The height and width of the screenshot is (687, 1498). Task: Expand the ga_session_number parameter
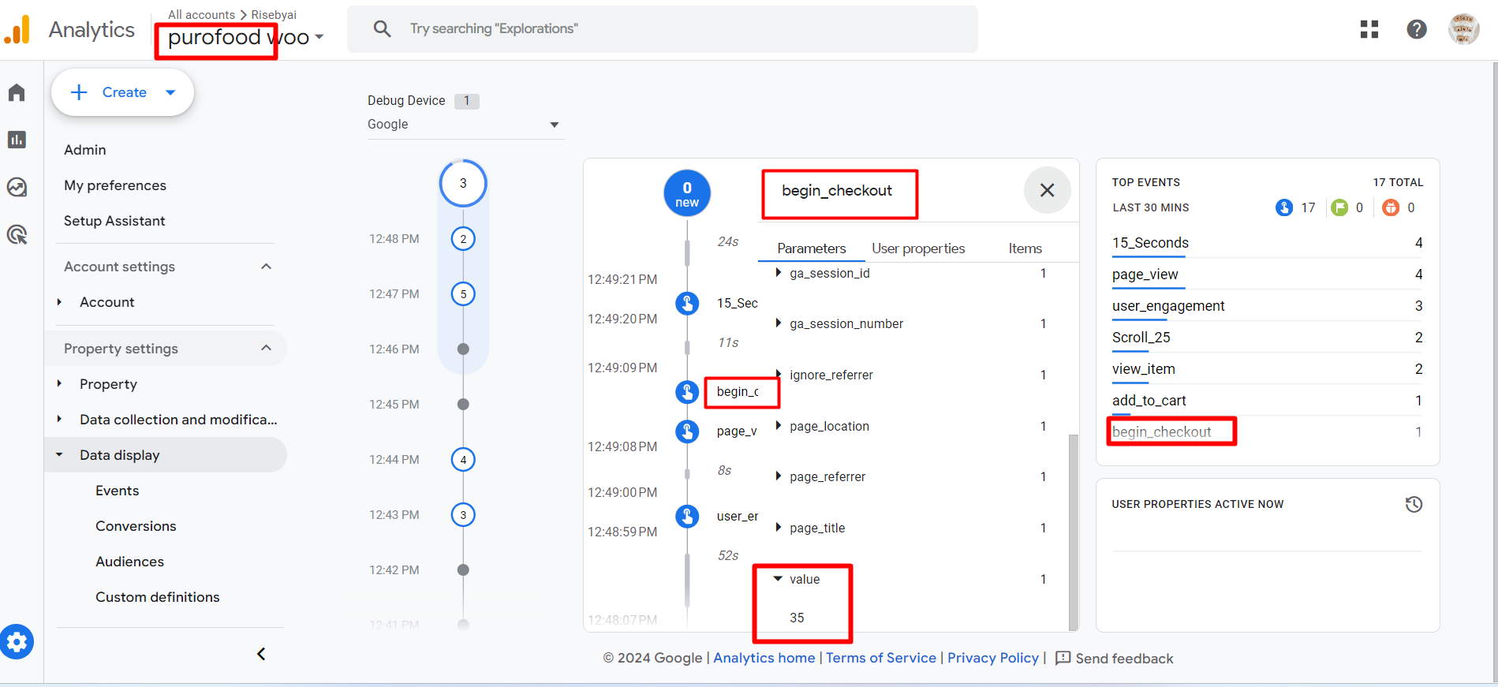779,323
